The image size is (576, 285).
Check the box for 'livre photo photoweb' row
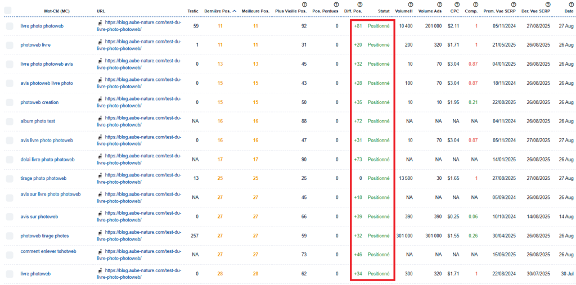(x=10, y=26)
